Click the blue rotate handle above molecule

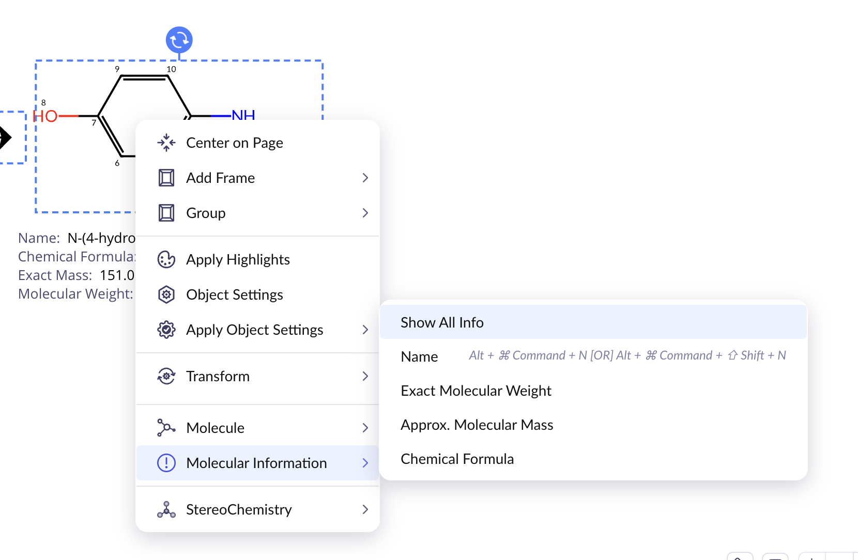point(179,40)
